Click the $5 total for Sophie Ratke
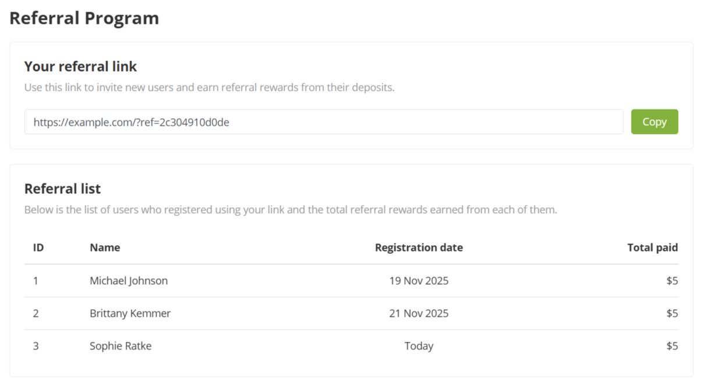The height and width of the screenshot is (389, 704). pos(672,346)
